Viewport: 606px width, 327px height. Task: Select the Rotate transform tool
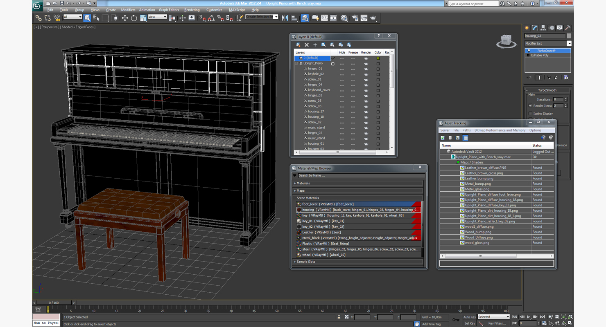pos(134,18)
